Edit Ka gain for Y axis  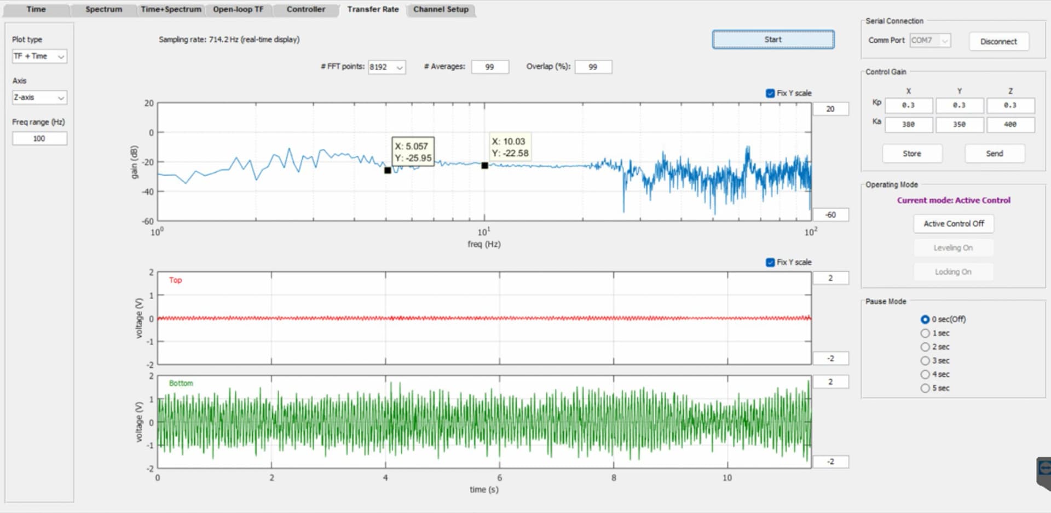(959, 125)
